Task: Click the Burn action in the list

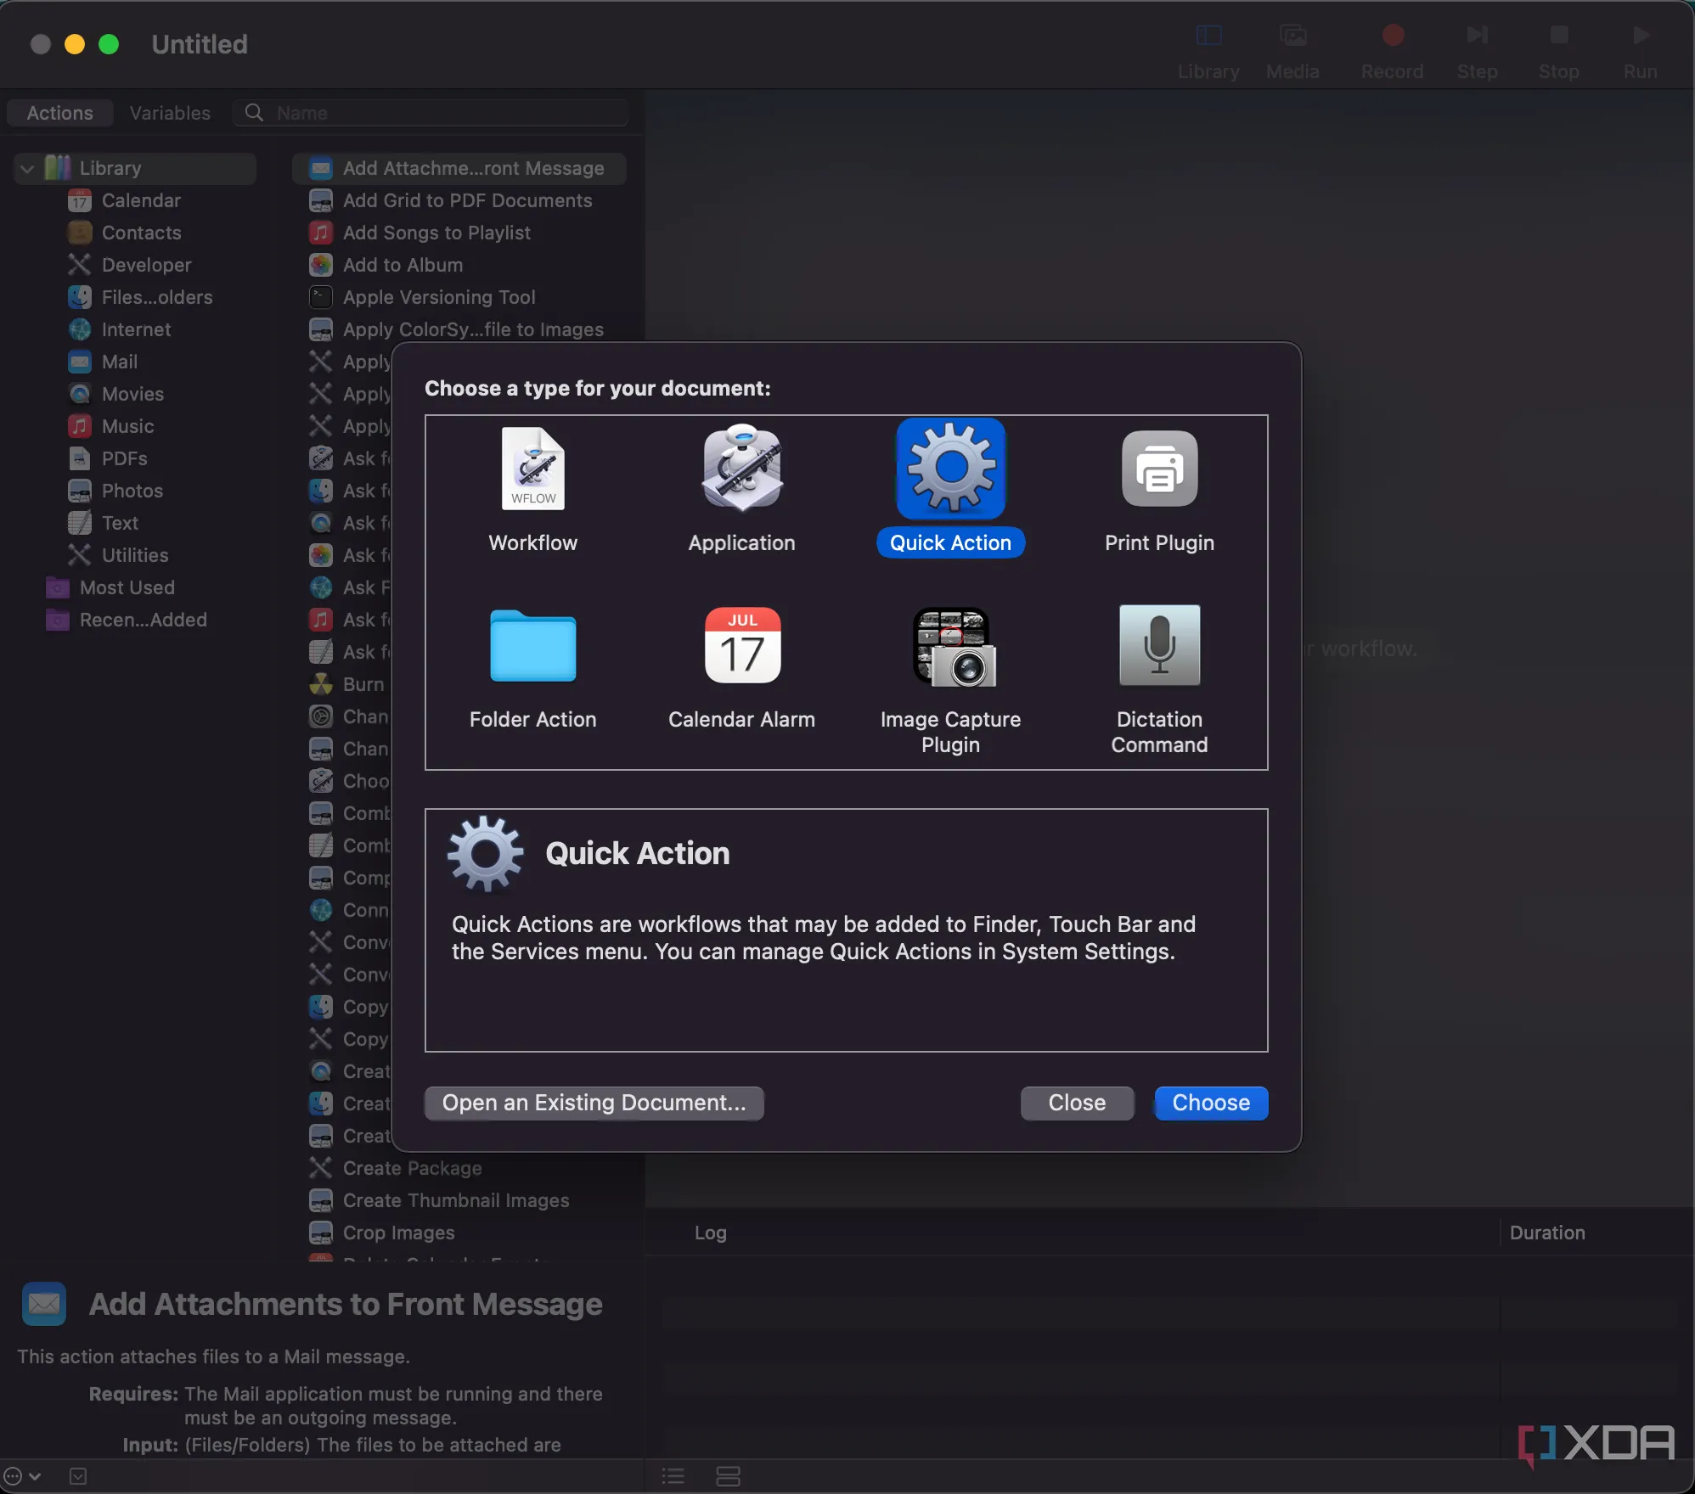Action: click(347, 685)
